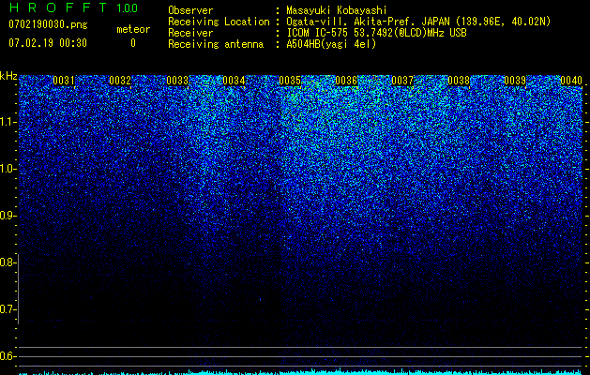Click the 0.8 kHz axis label

(x=8, y=262)
